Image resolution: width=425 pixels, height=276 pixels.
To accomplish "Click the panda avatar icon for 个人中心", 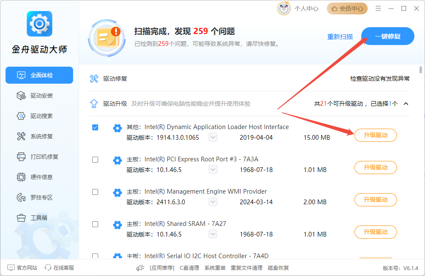I will coord(284,8).
